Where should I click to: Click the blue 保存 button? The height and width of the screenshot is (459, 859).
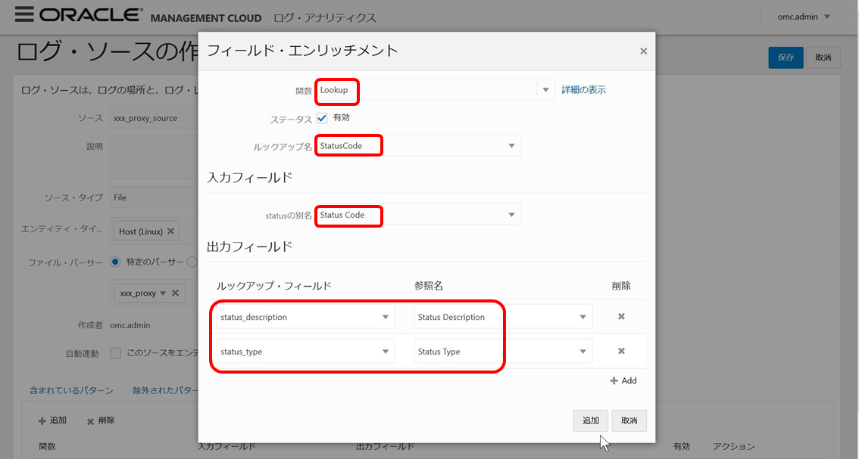click(x=786, y=57)
